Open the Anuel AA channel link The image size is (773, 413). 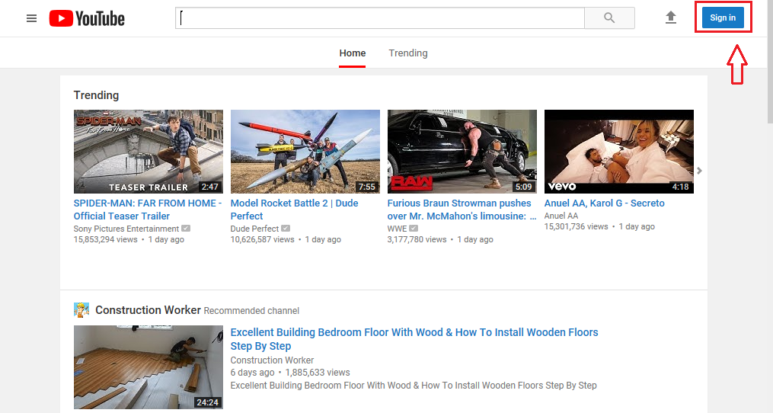pos(561,216)
